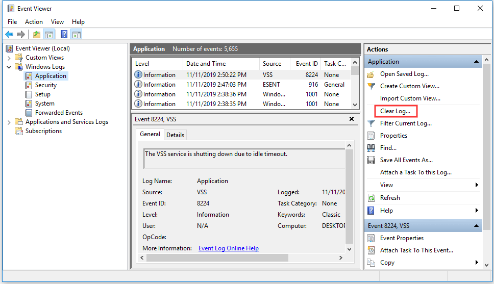
Task: Click the Filter Current Log funnel icon
Action: 371,123
